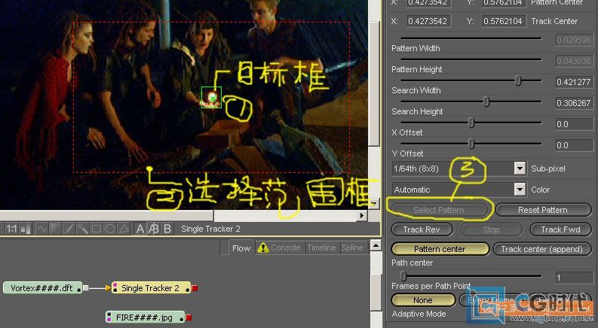Click the Y Offset value field
598x328 pixels.
tap(574, 145)
